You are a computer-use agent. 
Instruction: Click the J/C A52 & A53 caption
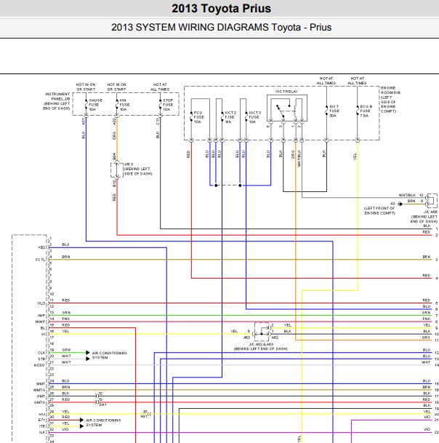tap(261, 347)
